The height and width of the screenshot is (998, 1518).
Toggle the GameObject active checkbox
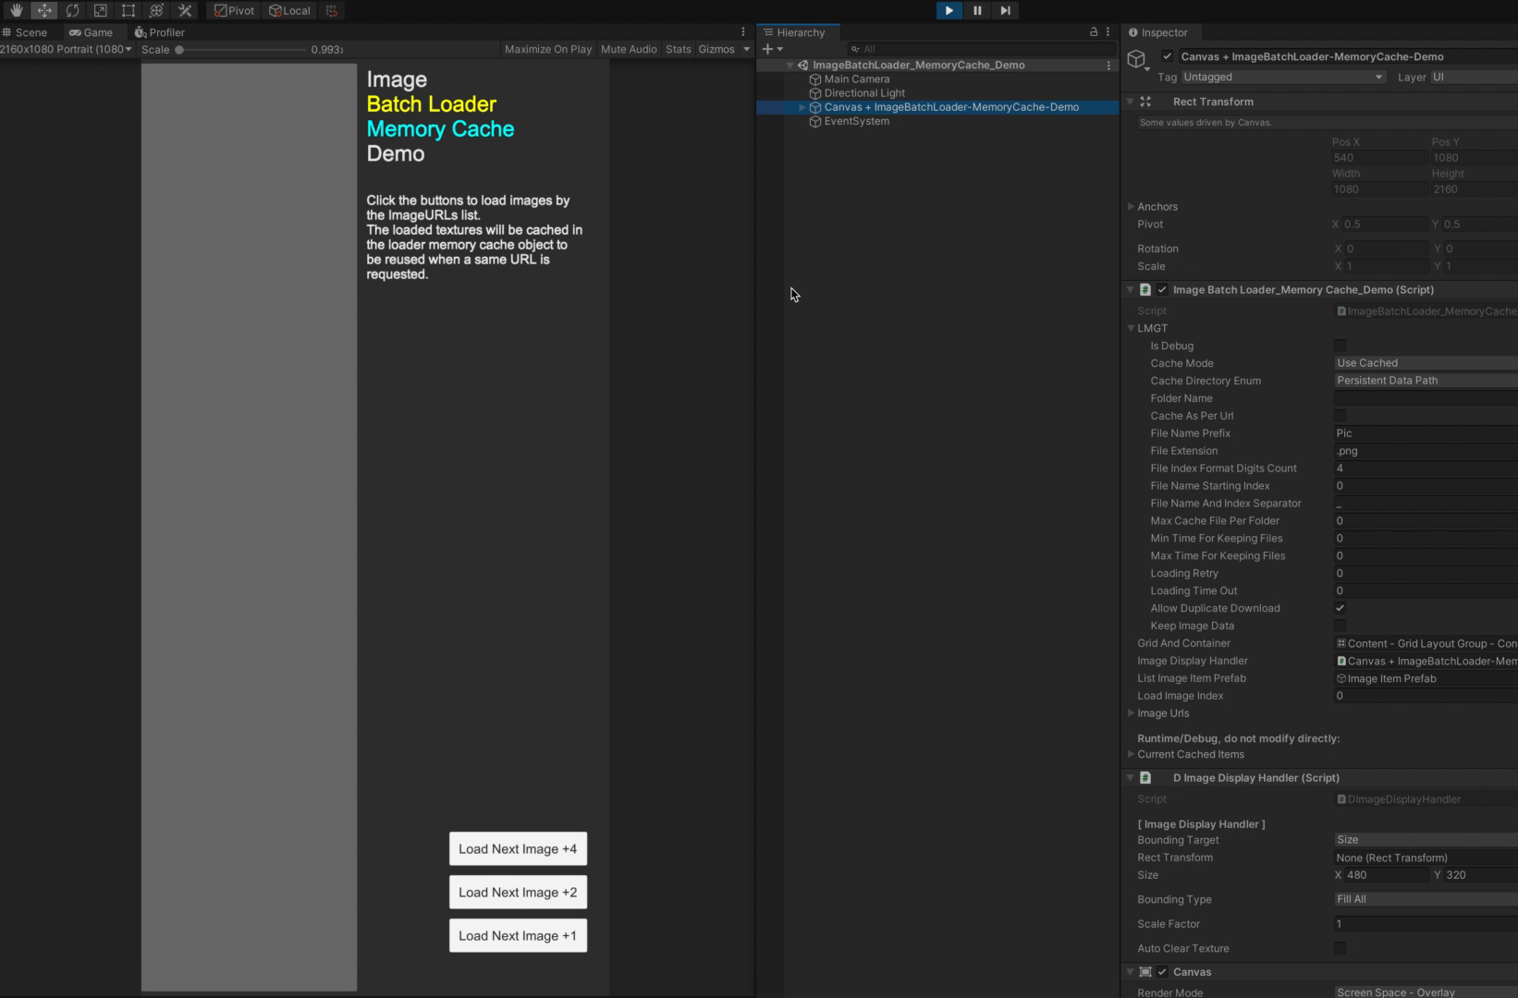tap(1168, 56)
